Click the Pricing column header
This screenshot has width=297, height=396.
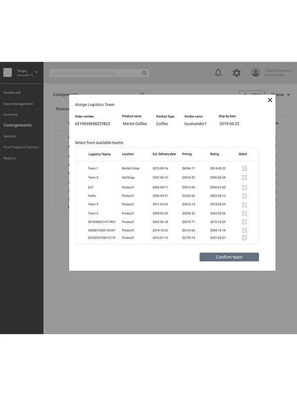[187, 154]
